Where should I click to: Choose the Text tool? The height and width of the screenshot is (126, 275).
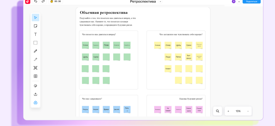35,34
